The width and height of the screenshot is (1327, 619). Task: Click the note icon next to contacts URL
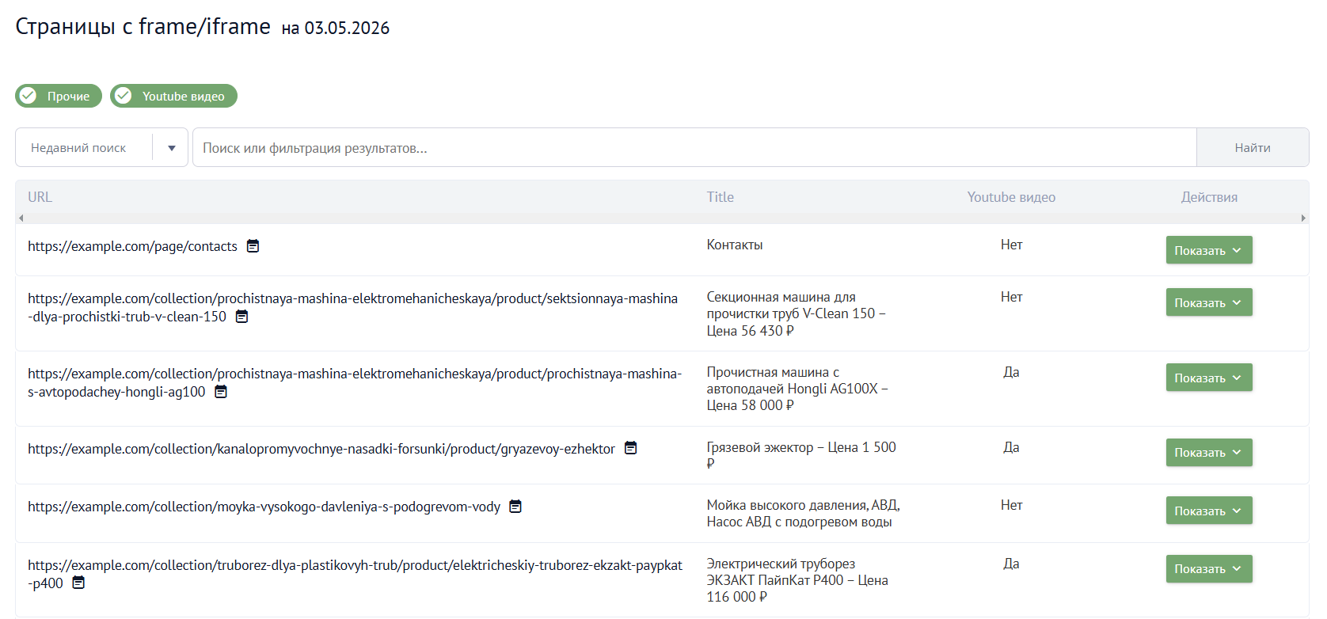tap(253, 246)
